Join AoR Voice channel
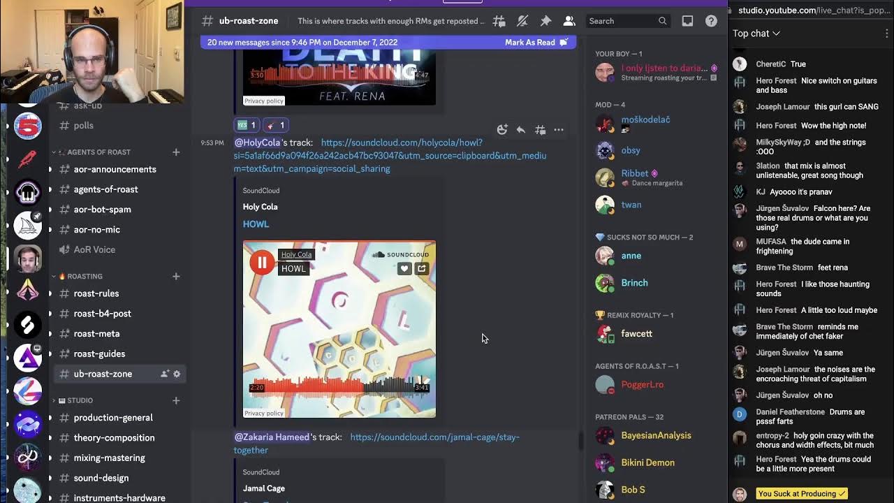Viewport: 894px width, 503px height. 94,249
